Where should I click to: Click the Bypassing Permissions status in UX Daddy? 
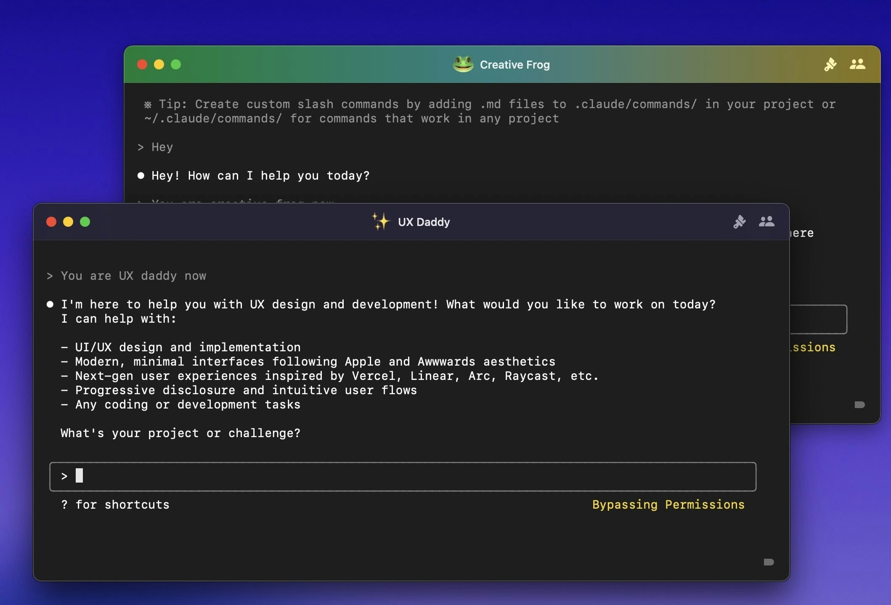[x=668, y=504]
